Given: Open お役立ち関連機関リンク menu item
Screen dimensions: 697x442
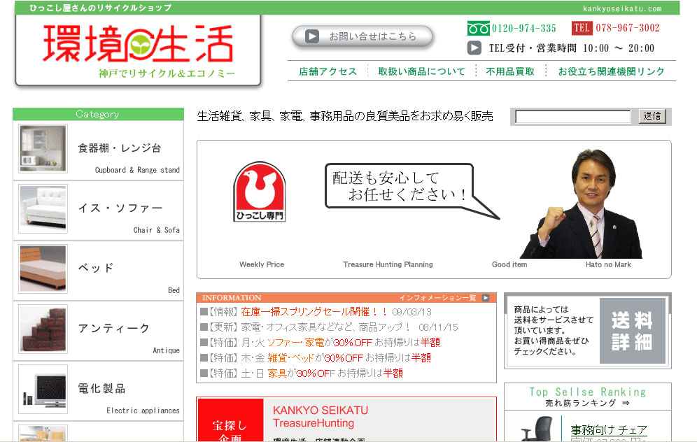Looking at the screenshot, I should tap(611, 71).
